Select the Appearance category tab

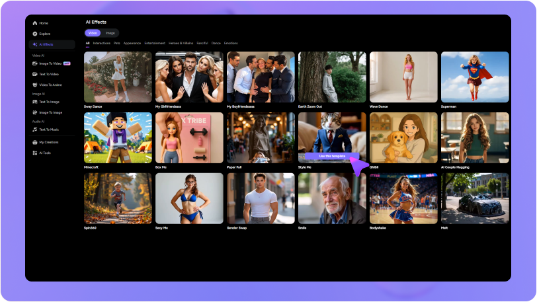coord(132,44)
